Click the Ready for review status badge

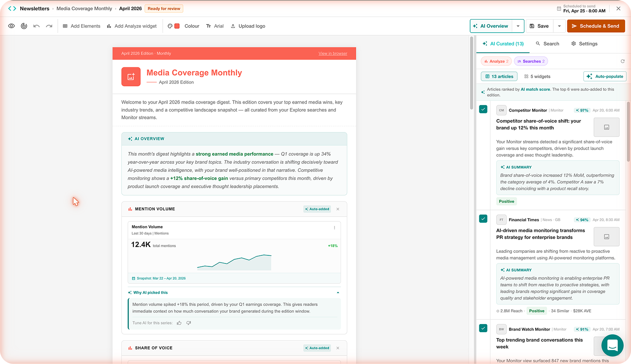point(164,8)
